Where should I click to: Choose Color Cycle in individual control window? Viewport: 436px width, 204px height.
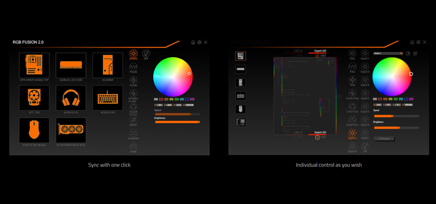pos(352,108)
